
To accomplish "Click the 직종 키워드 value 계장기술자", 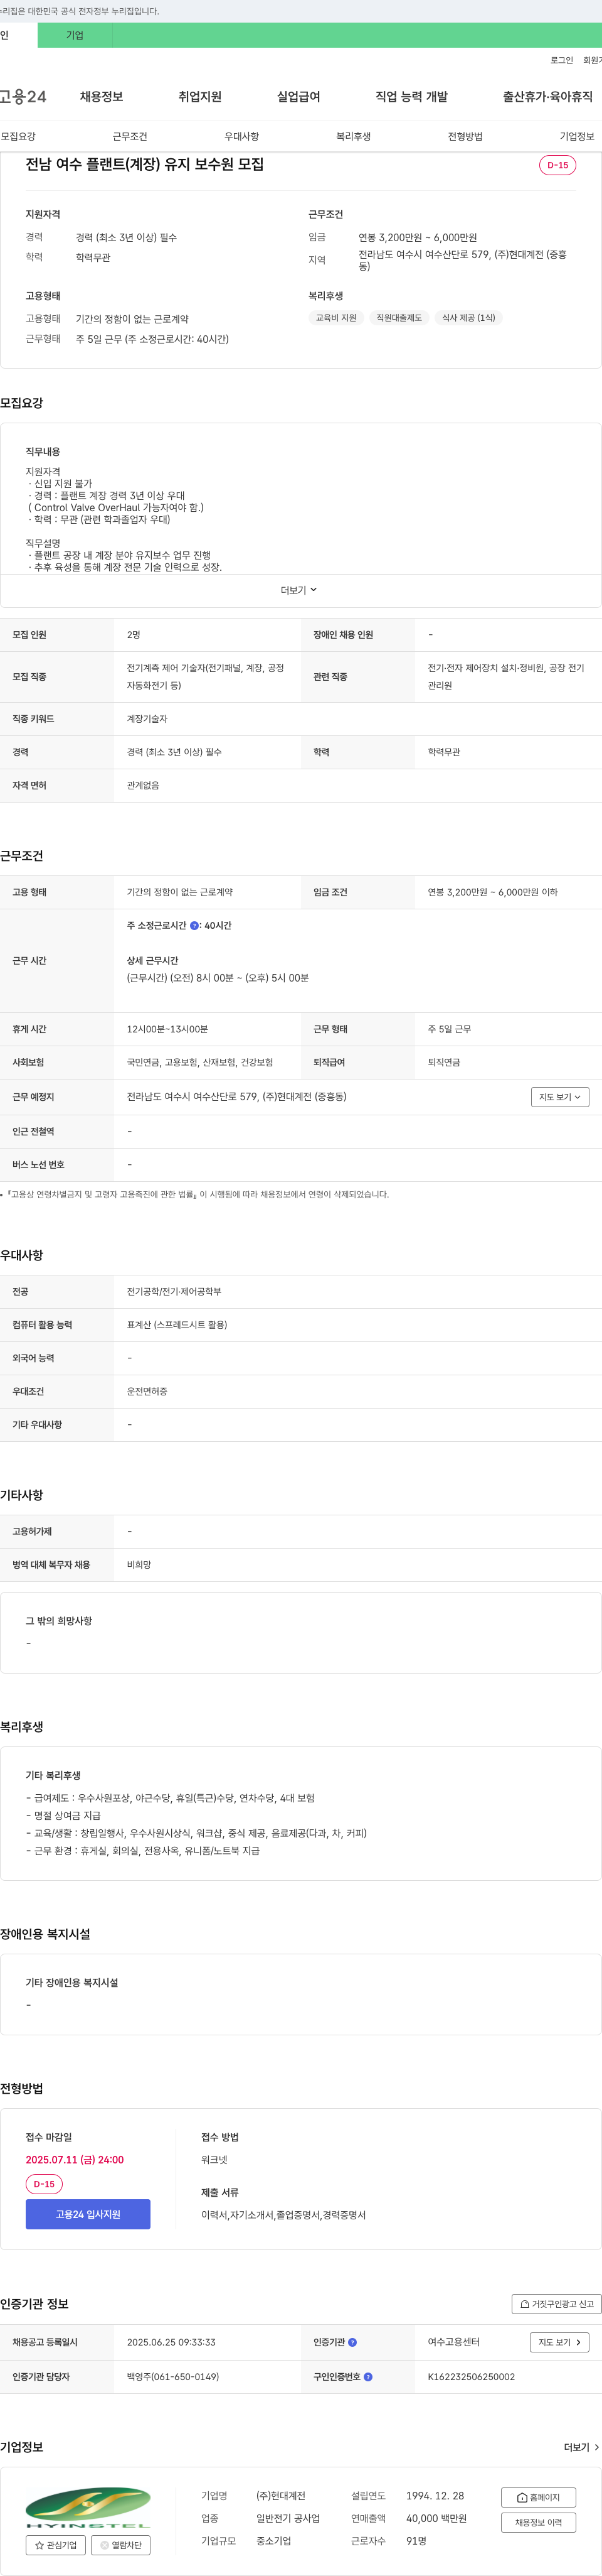I will pos(147,719).
